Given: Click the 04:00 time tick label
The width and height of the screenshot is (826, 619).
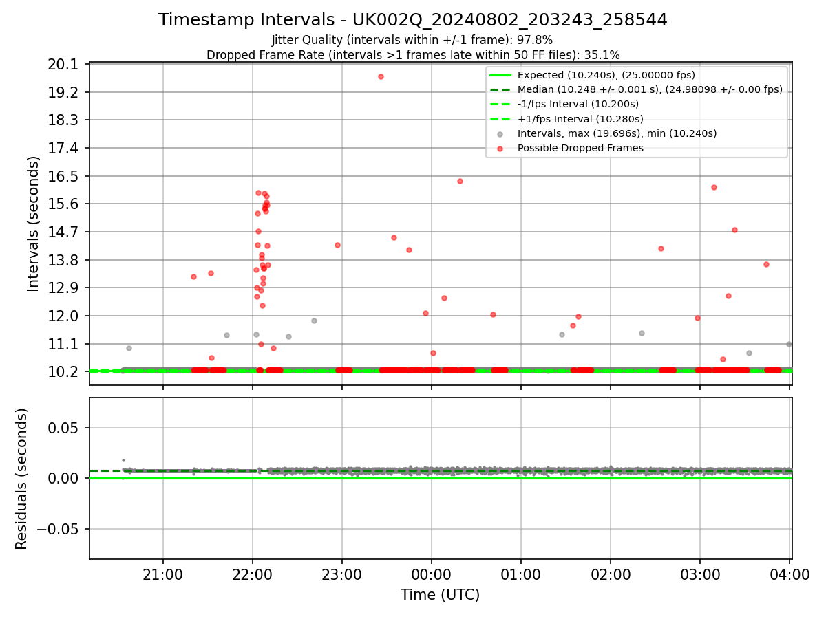Looking at the screenshot, I should 790,574.
